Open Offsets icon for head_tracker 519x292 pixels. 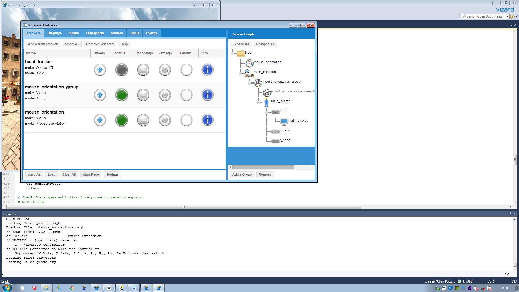tap(100, 70)
